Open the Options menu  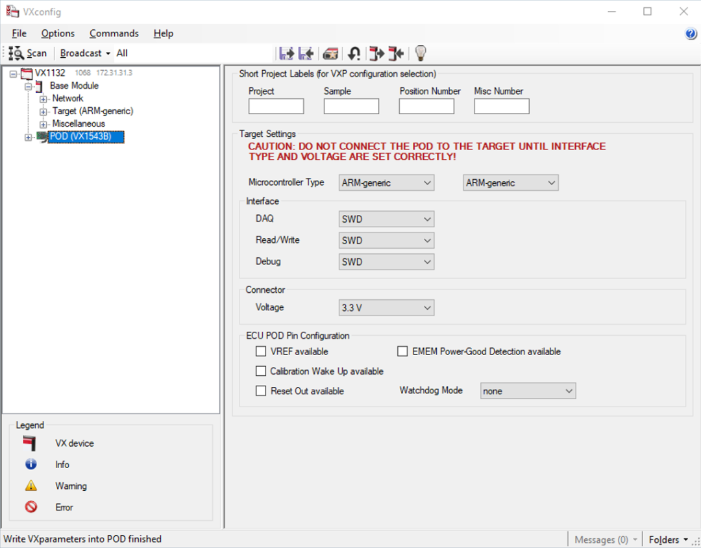[x=58, y=34]
